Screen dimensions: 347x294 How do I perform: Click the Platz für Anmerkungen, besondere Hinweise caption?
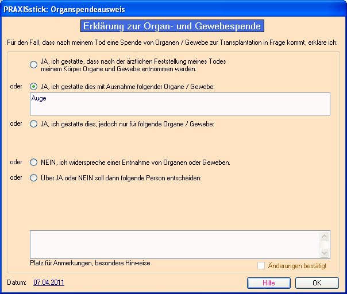(x=90, y=263)
